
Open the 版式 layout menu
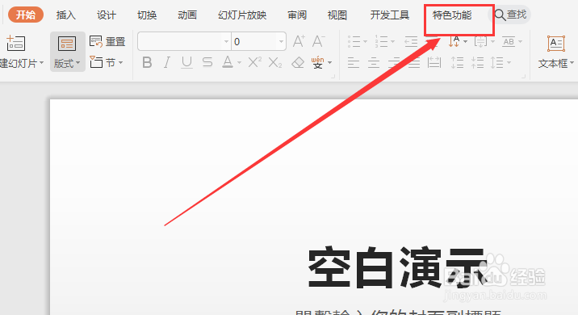click(x=68, y=52)
